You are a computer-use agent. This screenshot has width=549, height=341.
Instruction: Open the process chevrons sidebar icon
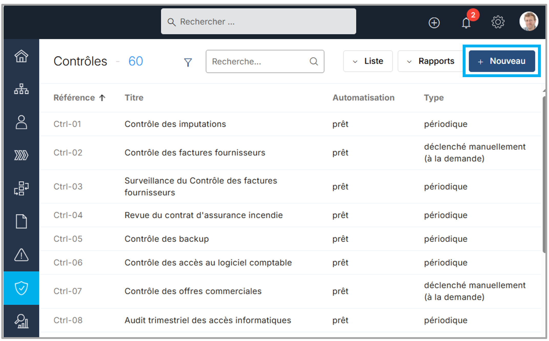tap(21, 155)
